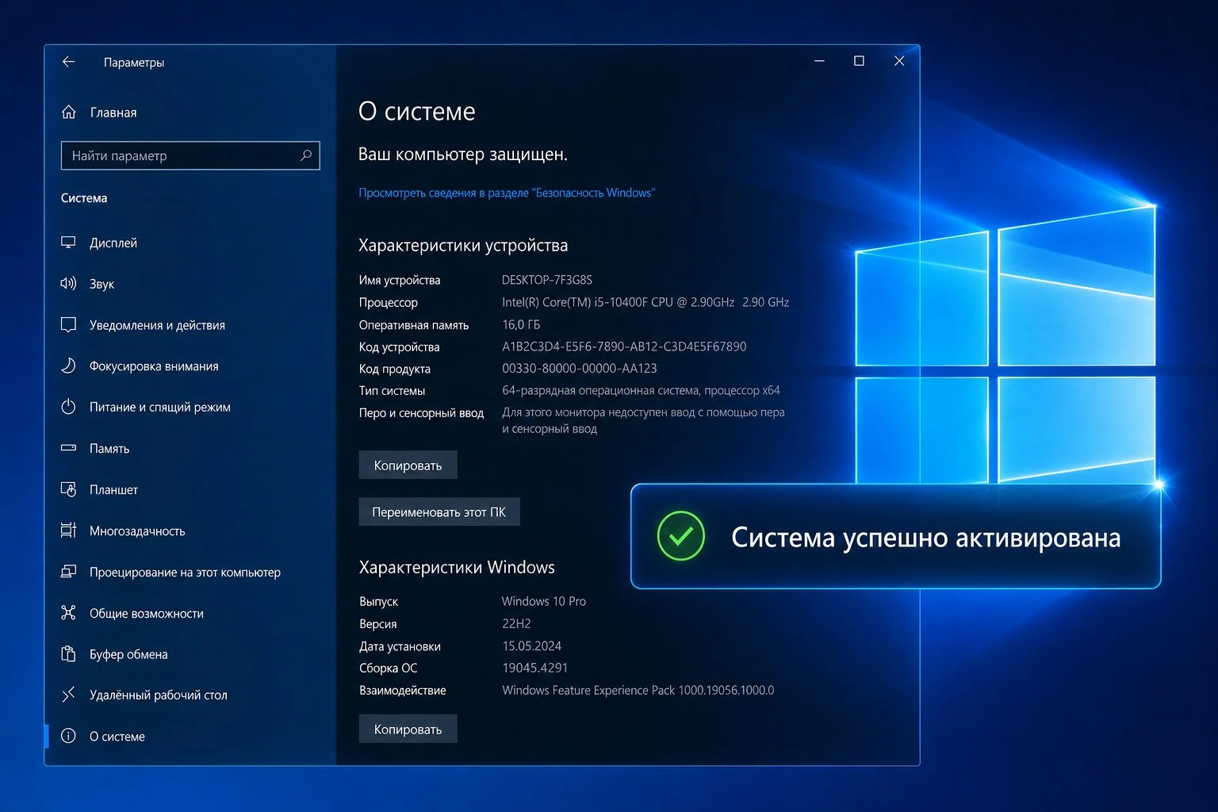Click the Питание и спящий режим power icon
The image size is (1218, 812).
(x=69, y=407)
